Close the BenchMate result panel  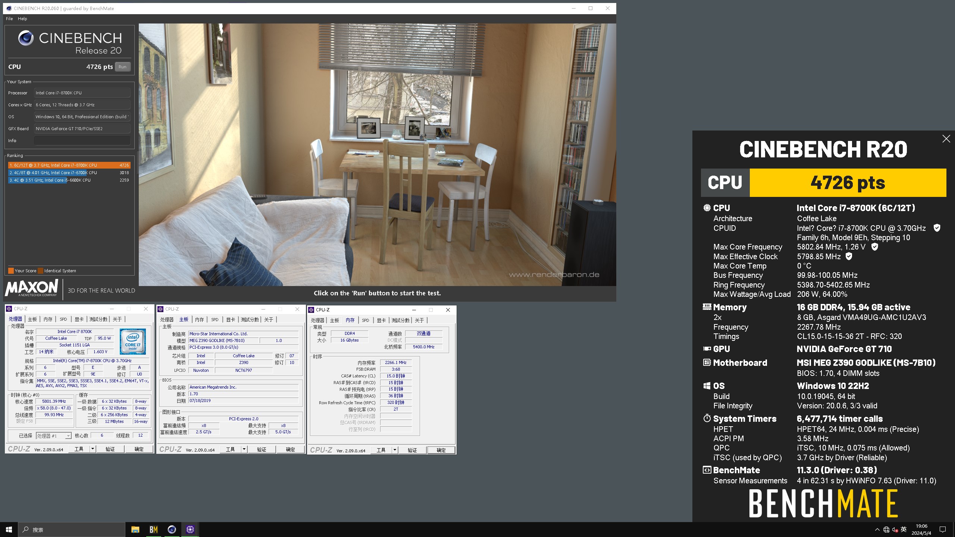(946, 139)
